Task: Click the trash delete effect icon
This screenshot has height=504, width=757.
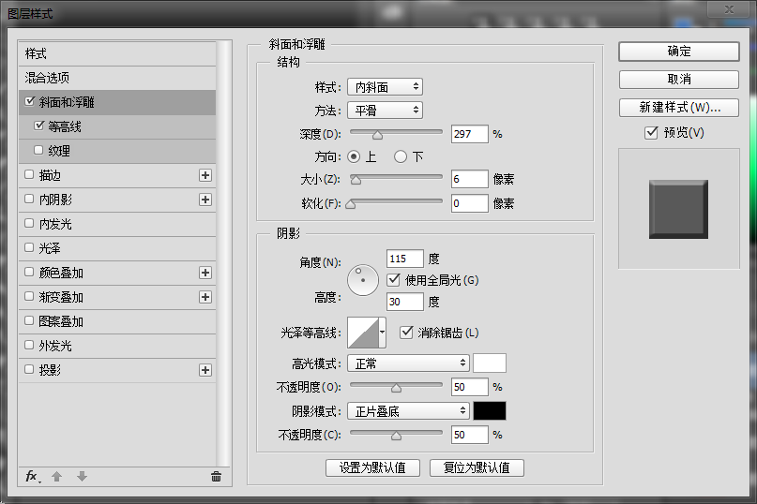Action: [x=216, y=476]
